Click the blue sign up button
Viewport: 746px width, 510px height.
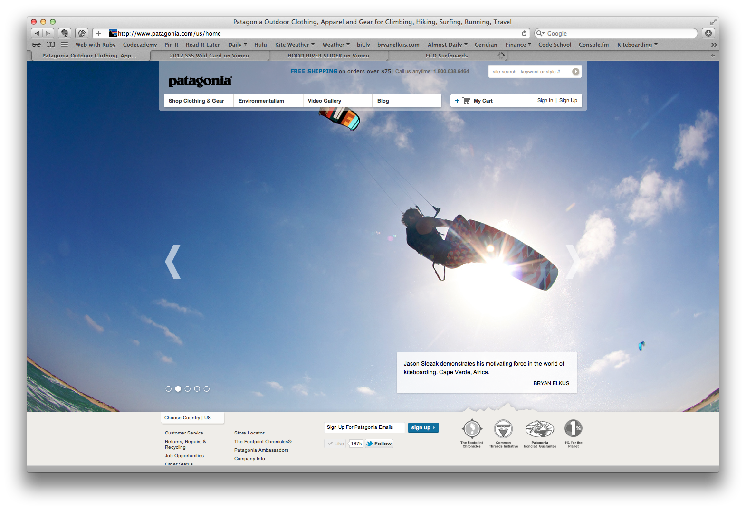423,428
